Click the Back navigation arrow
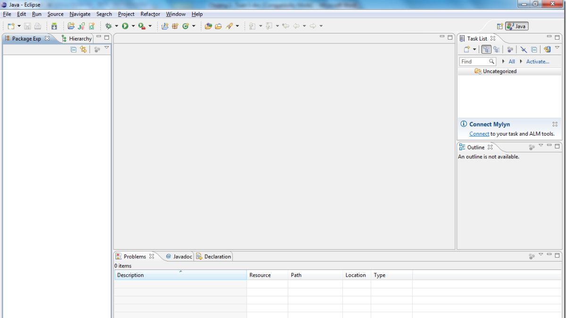Screen dimensions: 566x318 297,26
